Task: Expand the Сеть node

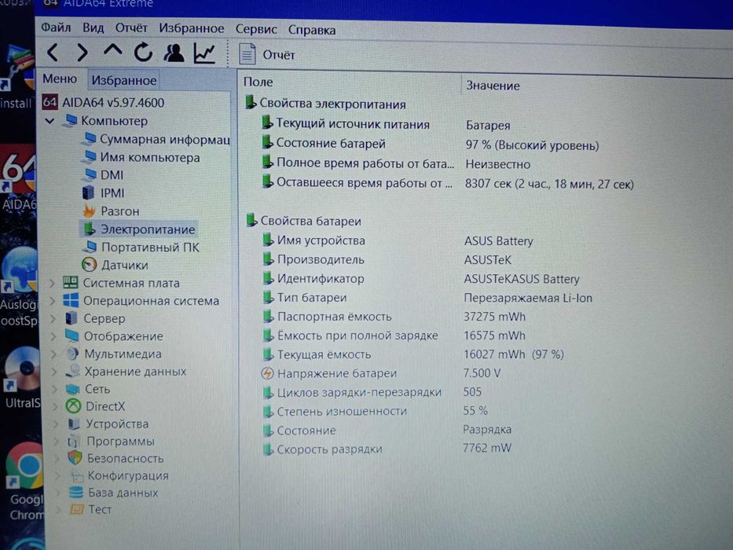Action: pyautogui.click(x=55, y=389)
